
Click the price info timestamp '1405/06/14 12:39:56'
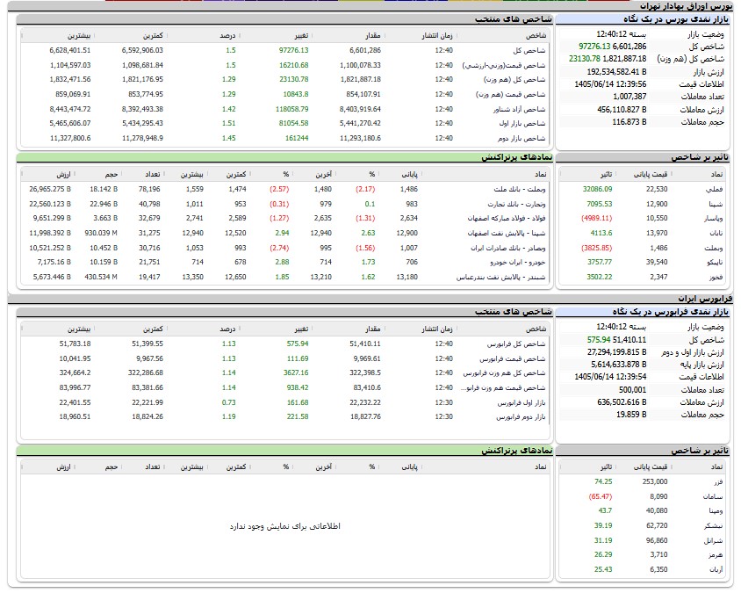coord(610,84)
